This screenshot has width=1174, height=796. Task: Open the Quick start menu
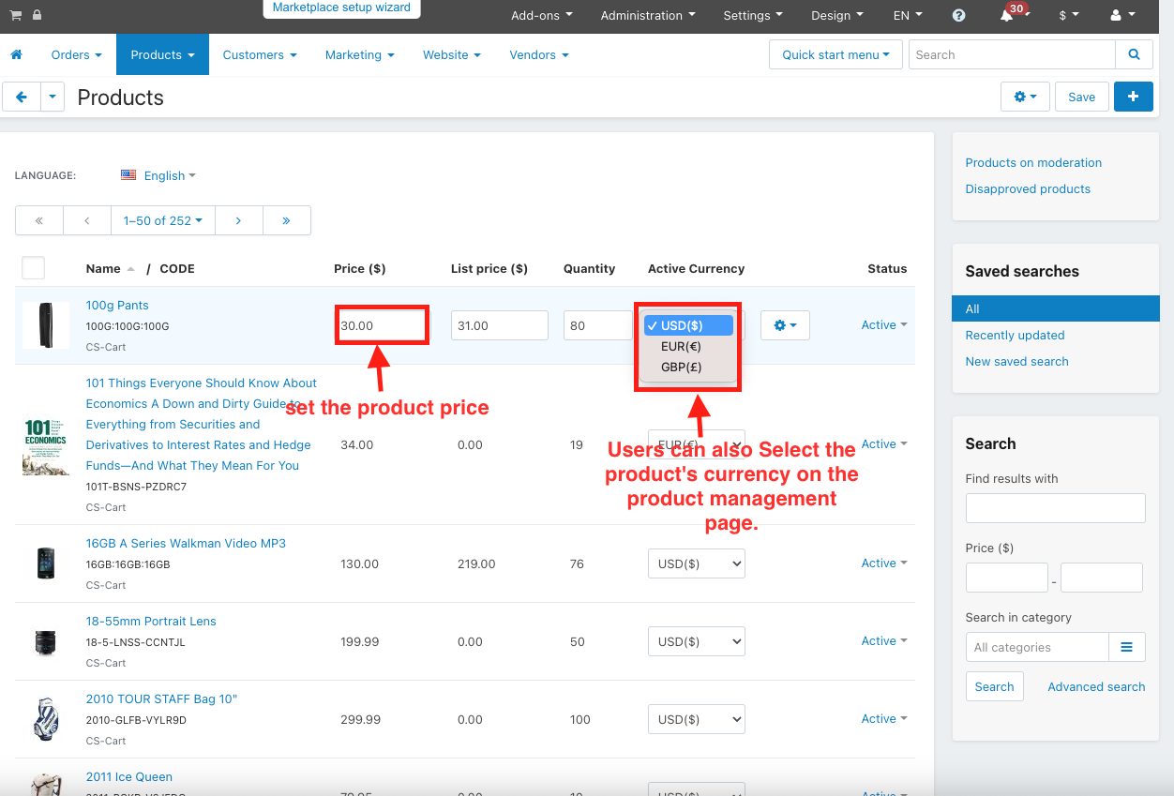coord(835,54)
